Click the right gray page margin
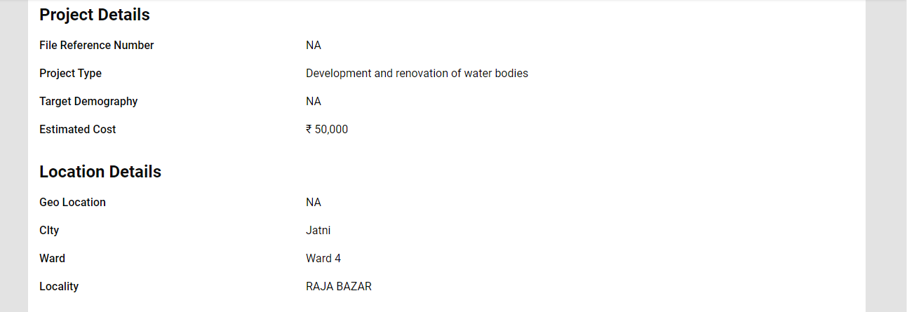This screenshot has width=907, height=312. pyautogui.click(x=886, y=156)
